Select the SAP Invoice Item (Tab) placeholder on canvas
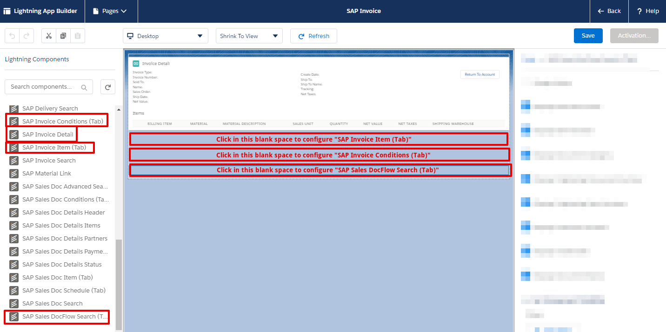The height and width of the screenshot is (332, 666). pyautogui.click(x=319, y=139)
